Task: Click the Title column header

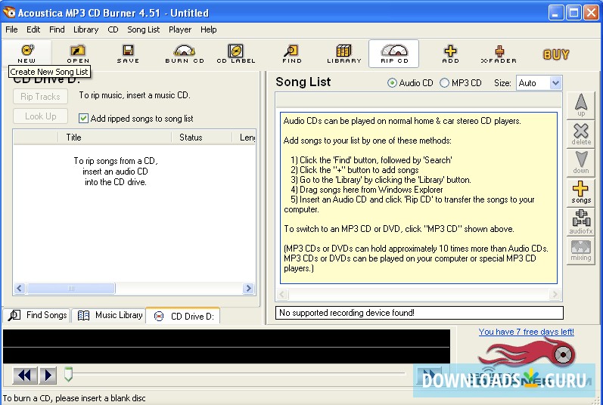Action: tap(114, 138)
